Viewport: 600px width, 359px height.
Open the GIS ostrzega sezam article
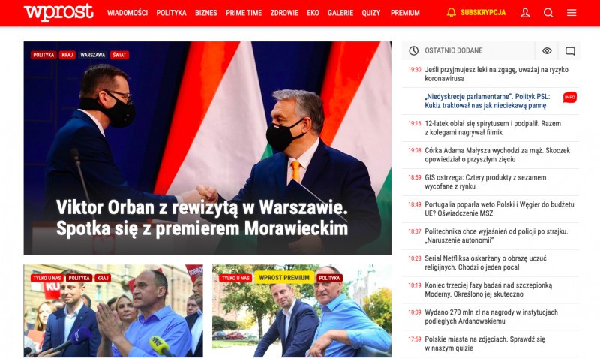(485, 182)
